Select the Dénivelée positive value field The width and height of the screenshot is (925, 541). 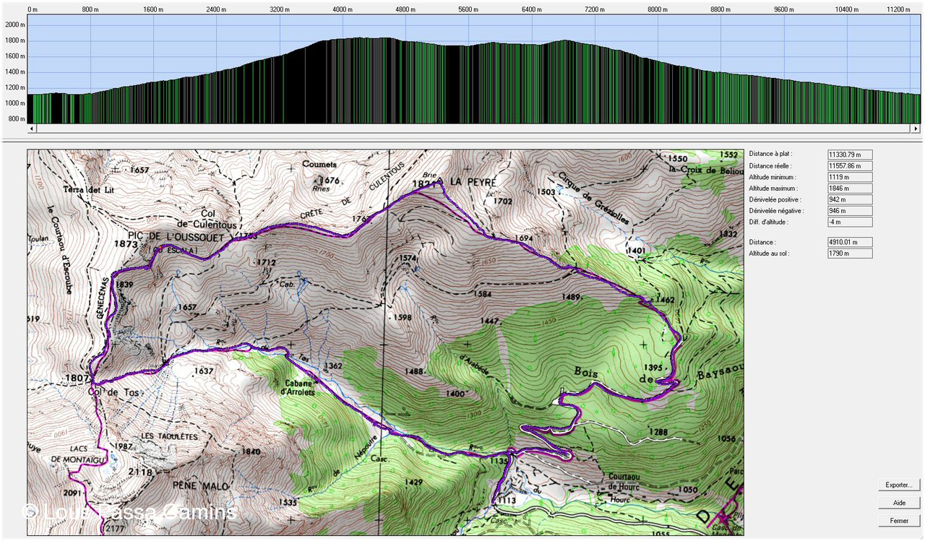click(850, 199)
